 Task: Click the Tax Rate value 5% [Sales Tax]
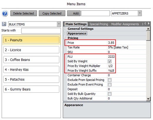click(x=118, y=47)
